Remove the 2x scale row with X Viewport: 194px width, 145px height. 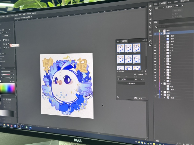click(x=144, y=80)
